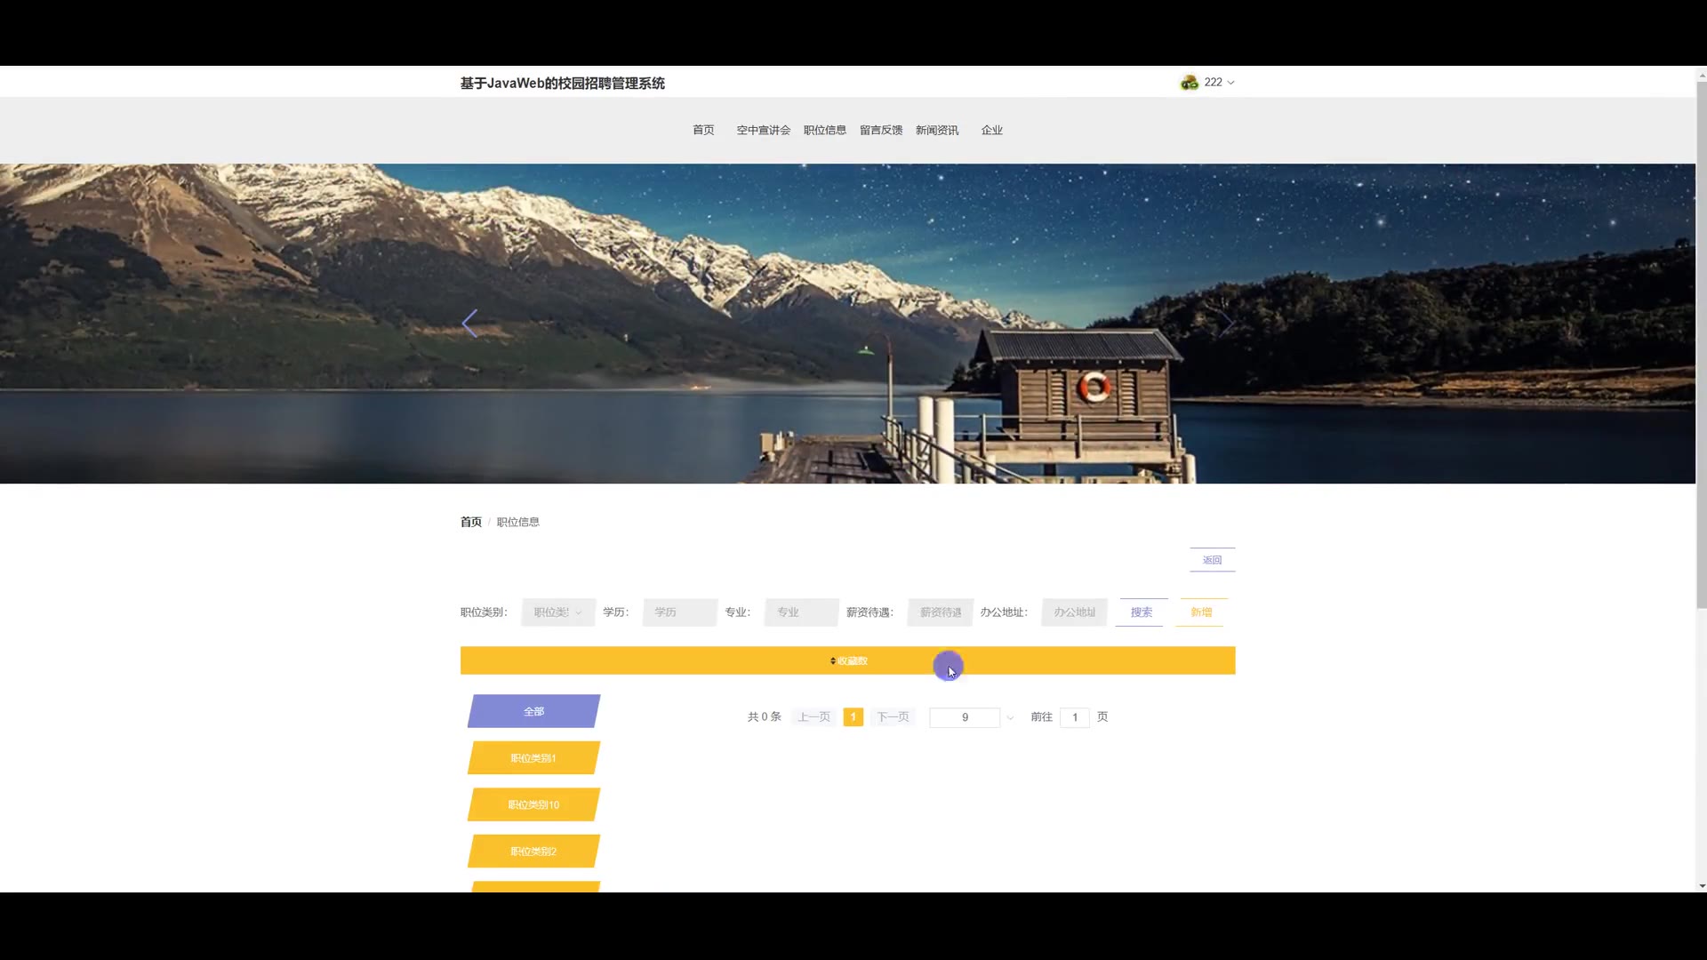Open 留言反馈 menu item
The width and height of the screenshot is (1707, 960).
880,131
